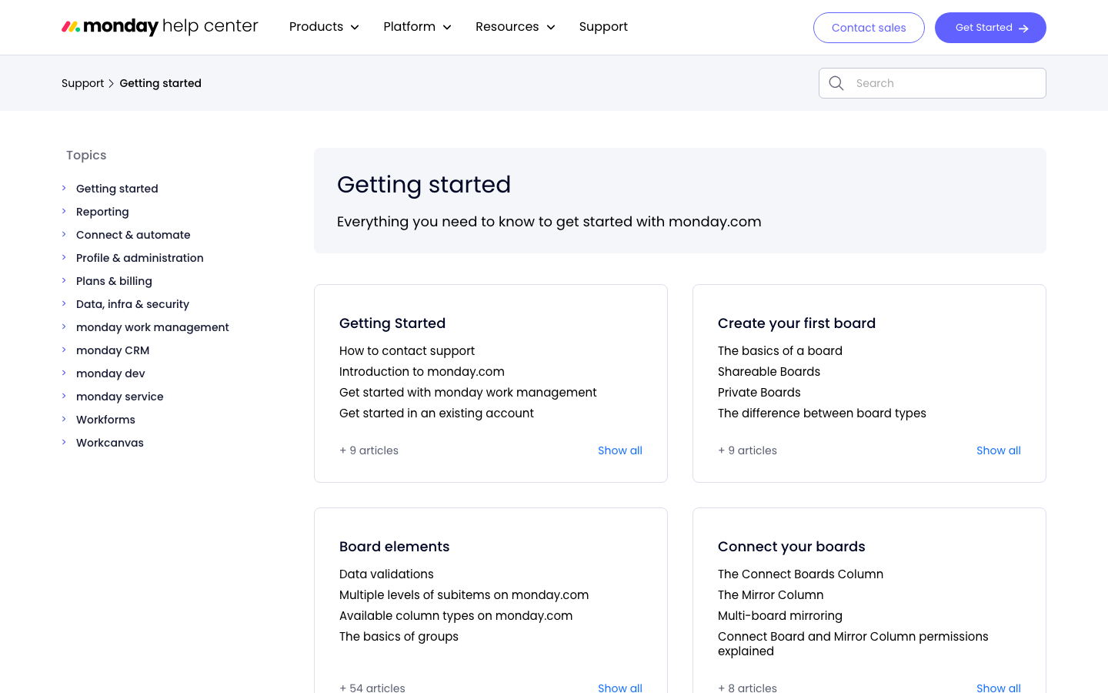Open Available column types article
Screen dimensions: 1108x693
[x=456, y=616]
